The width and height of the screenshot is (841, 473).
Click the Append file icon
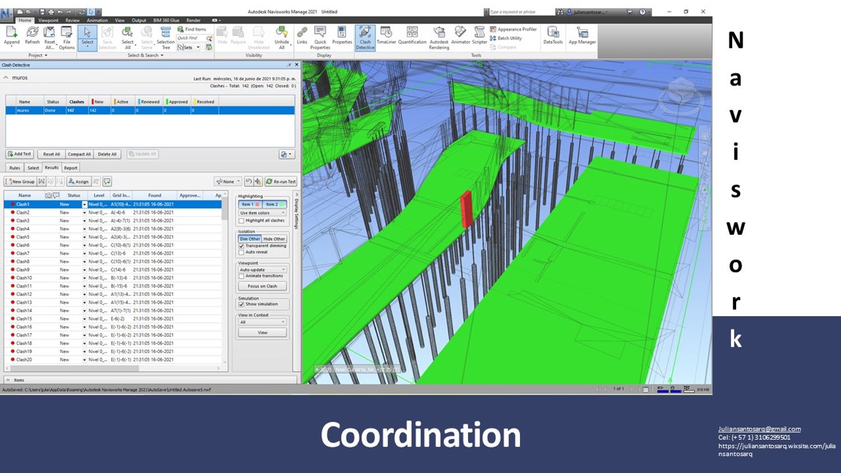click(12, 35)
